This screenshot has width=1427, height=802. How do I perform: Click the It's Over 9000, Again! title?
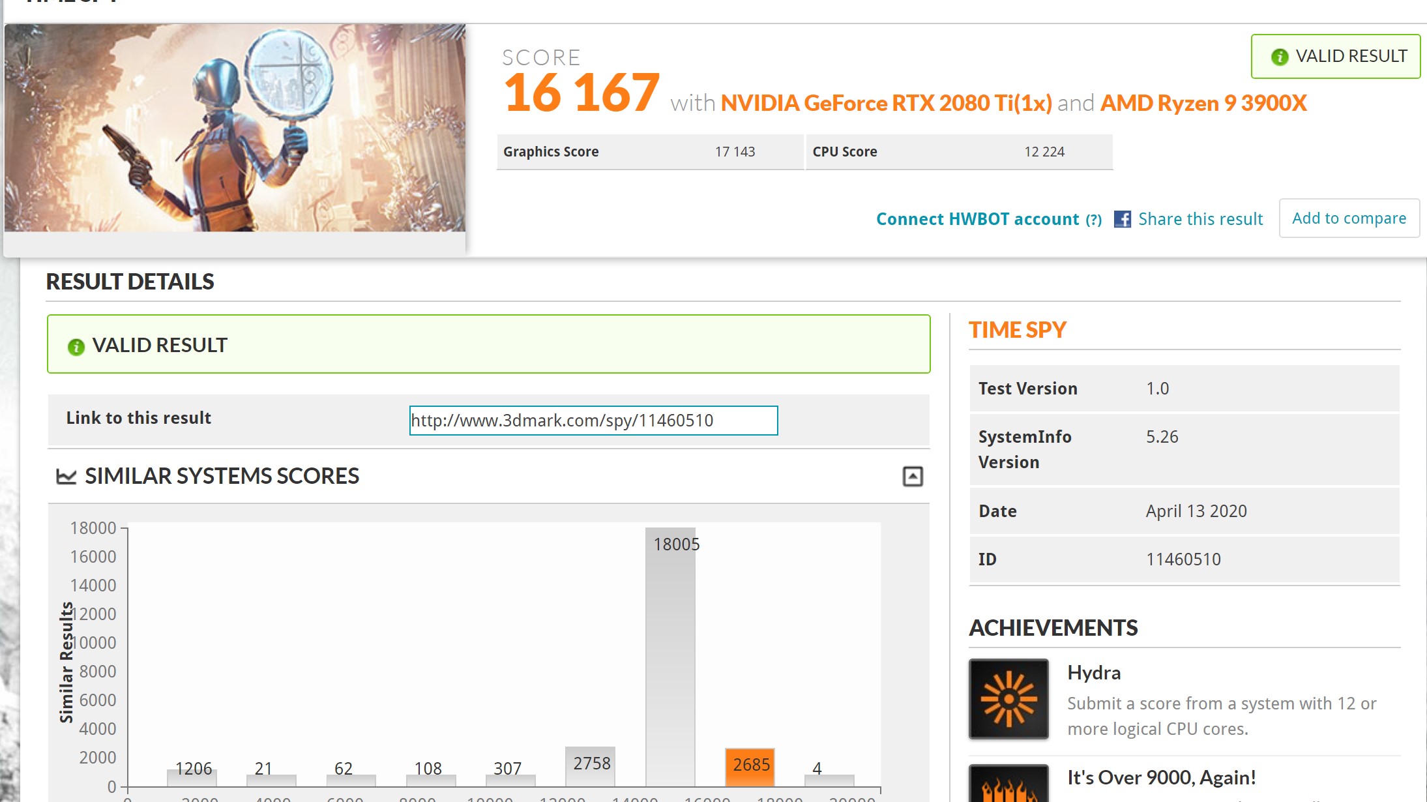click(1162, 777)
